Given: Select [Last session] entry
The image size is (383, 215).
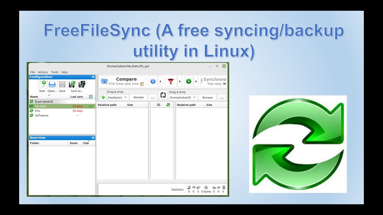Looking at the screenshot, I should (62, 102).
